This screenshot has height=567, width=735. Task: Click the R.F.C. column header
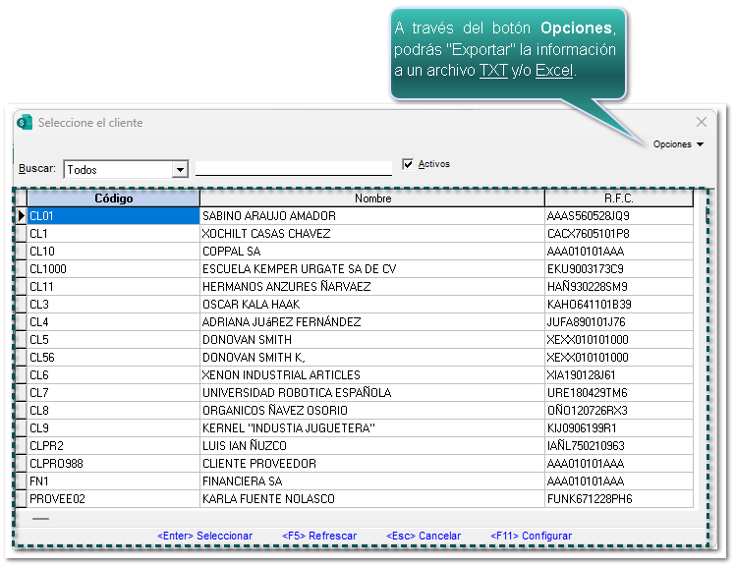tap(619, 198)
